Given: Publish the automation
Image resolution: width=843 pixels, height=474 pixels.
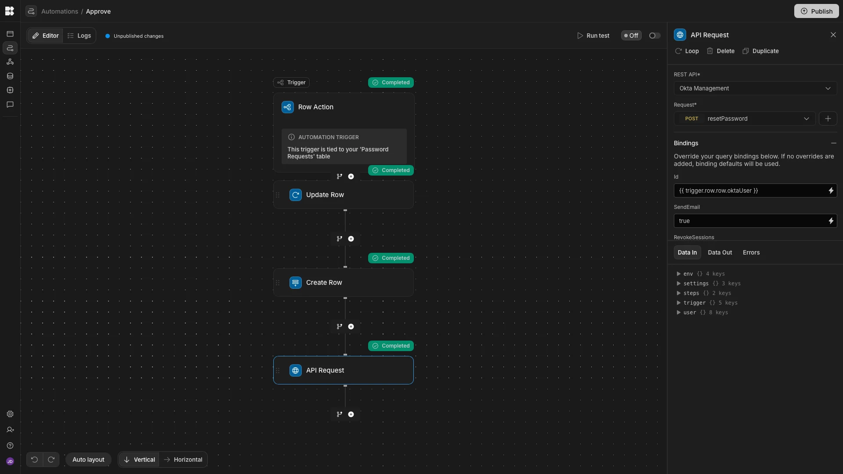Looking at the screenshot, I should 816,11.
